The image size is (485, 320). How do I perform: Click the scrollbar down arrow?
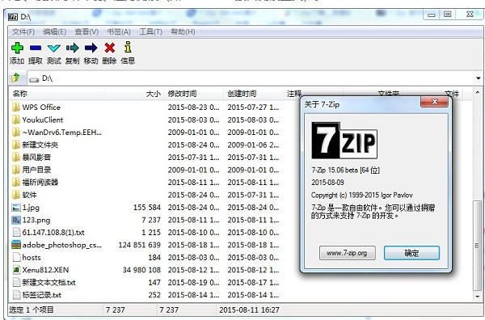pyautogui.click(x=477, y=297)
